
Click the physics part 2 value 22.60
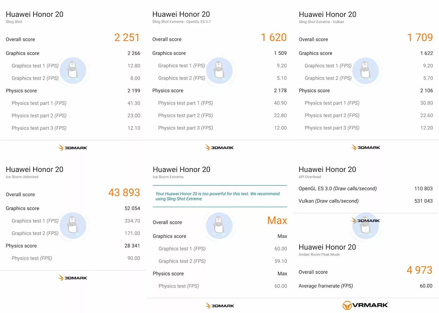pyautogui.click(x=426, y=116)
